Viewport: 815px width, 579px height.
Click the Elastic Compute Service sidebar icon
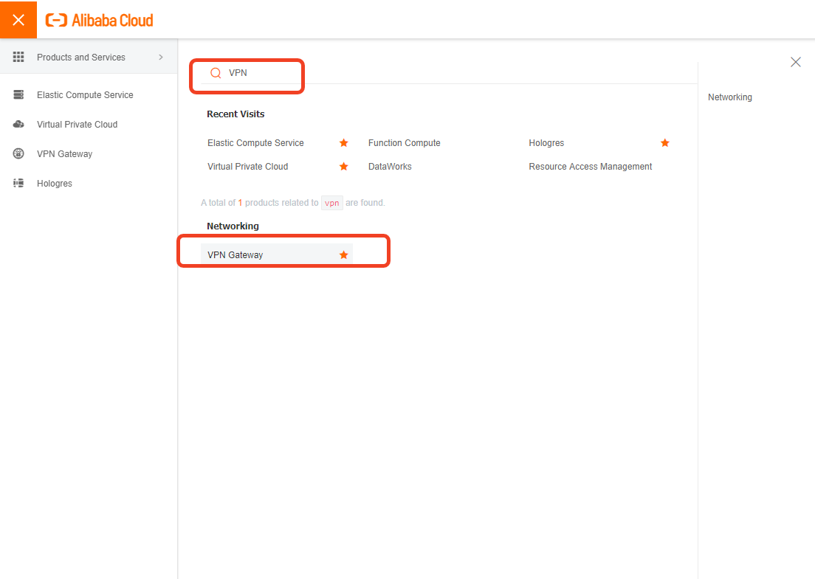pyautogui.click(x=18, y=94)
